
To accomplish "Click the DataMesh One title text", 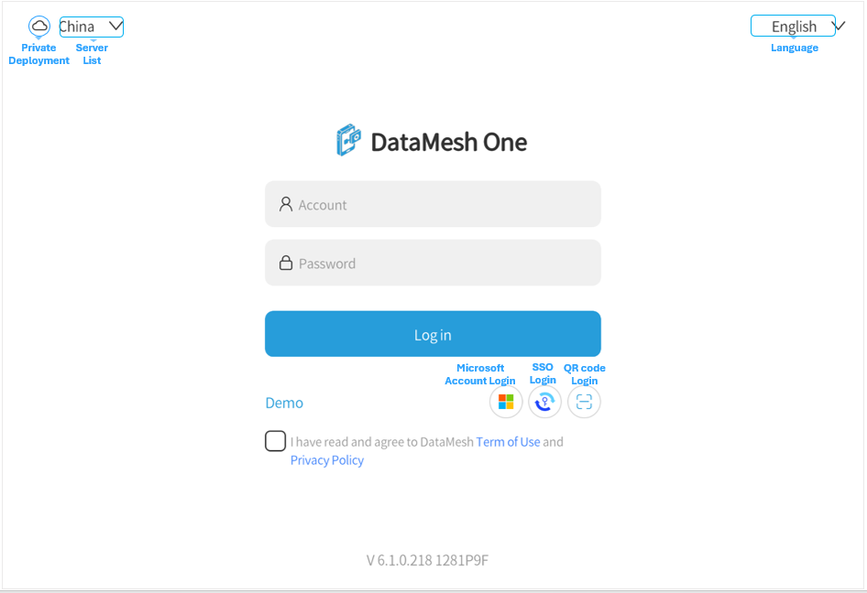I will pyautogui.click(x=448, y=142).
